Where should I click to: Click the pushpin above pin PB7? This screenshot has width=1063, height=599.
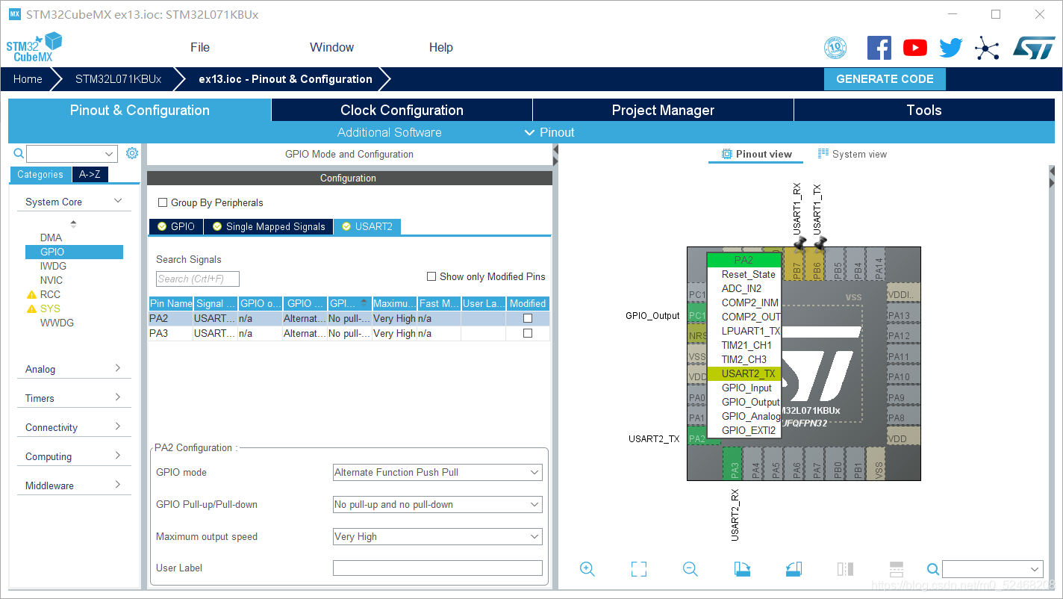pyautogui.click(x=799, y=243)
